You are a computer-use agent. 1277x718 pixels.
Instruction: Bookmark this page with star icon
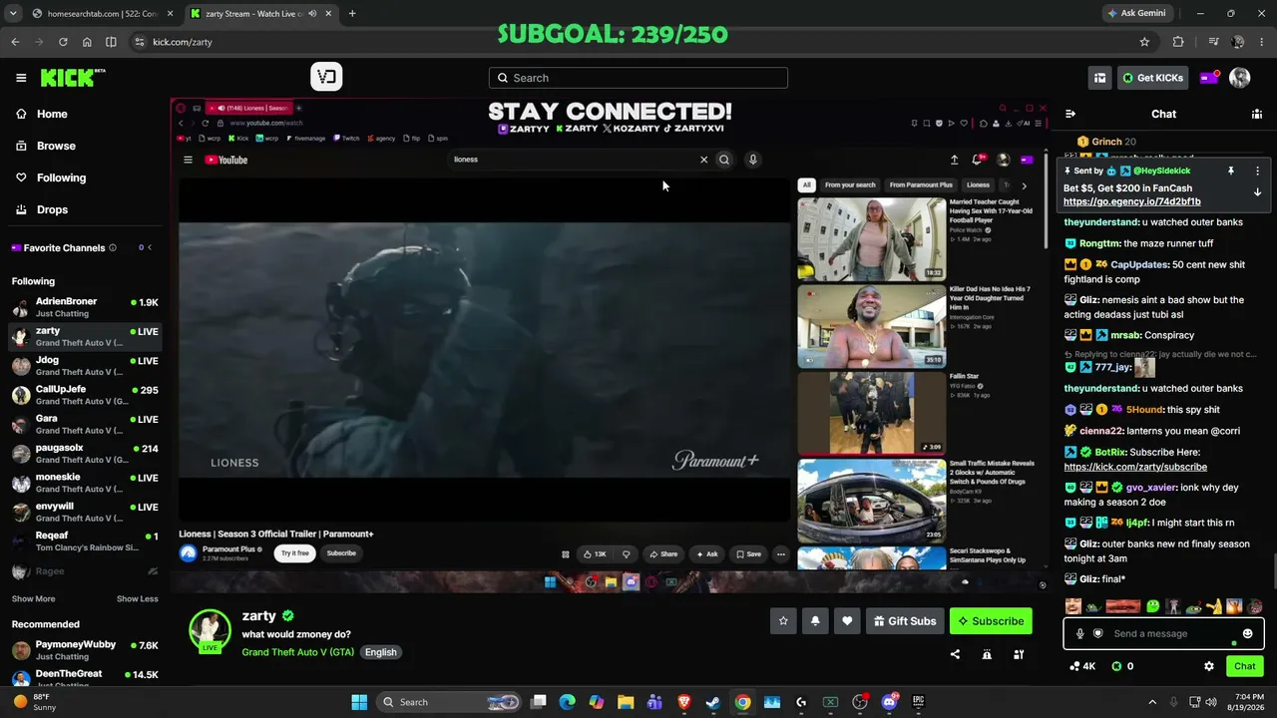1144,42
